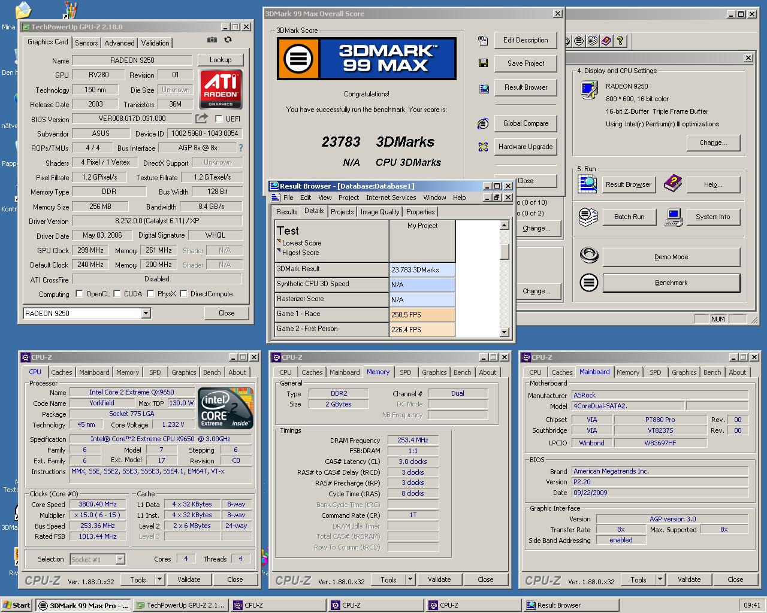Switch to Result Browser in the taskbar
Image resolution: width=767 pixels, height=613 pixels.
(x=570, y=605)
